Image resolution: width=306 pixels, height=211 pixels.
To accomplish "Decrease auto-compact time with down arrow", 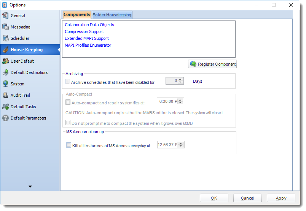I will pyautogui.click(x=180, y=103).
